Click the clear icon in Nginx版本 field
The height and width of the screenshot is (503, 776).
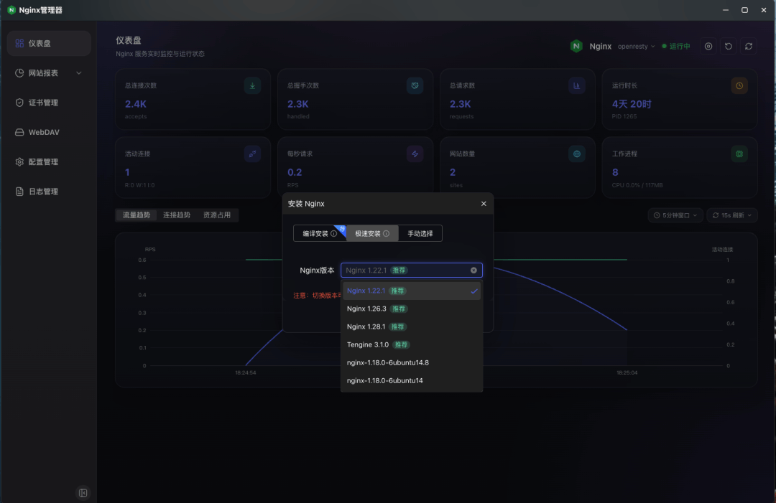tap(474, 271)
